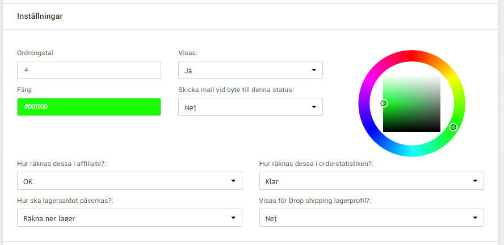Click the hue ring handle on green
This screenshot has height=245, width=504.
(453, 127)
